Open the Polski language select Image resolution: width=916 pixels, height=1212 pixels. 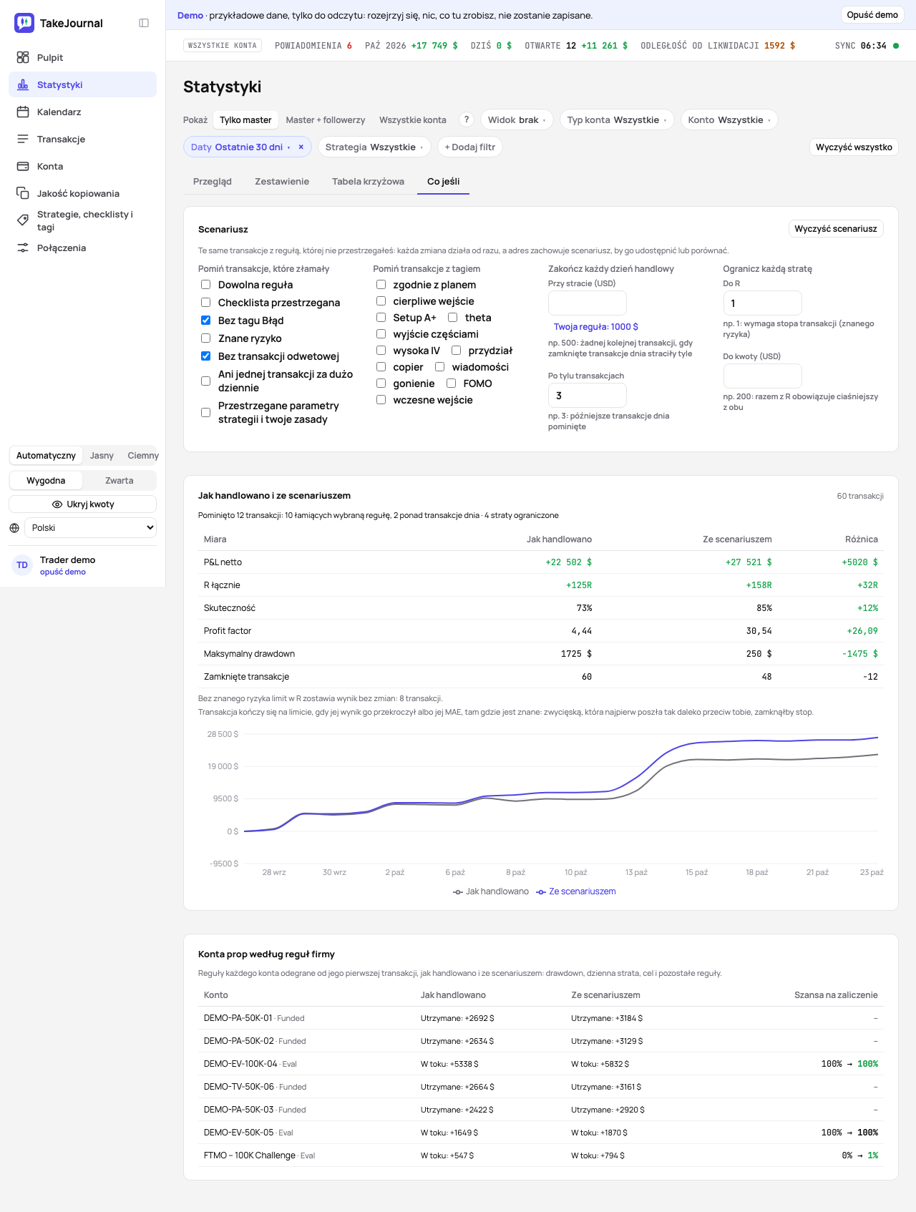click(90, 528)
